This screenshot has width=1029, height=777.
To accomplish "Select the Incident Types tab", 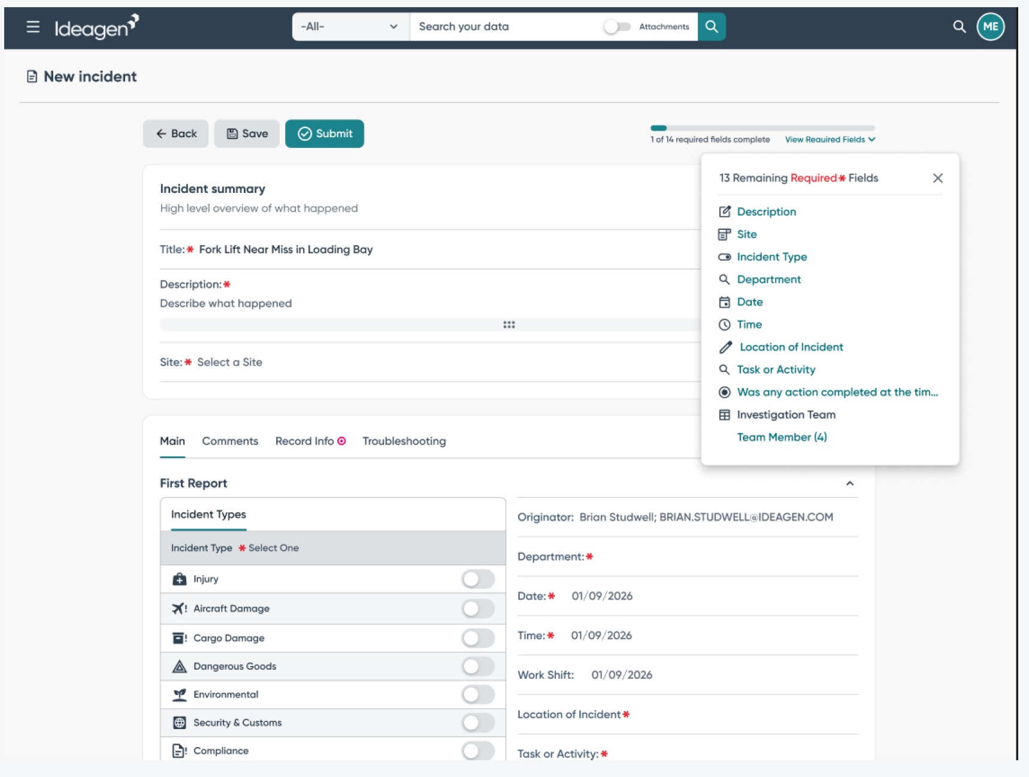I will pos(208,515).
